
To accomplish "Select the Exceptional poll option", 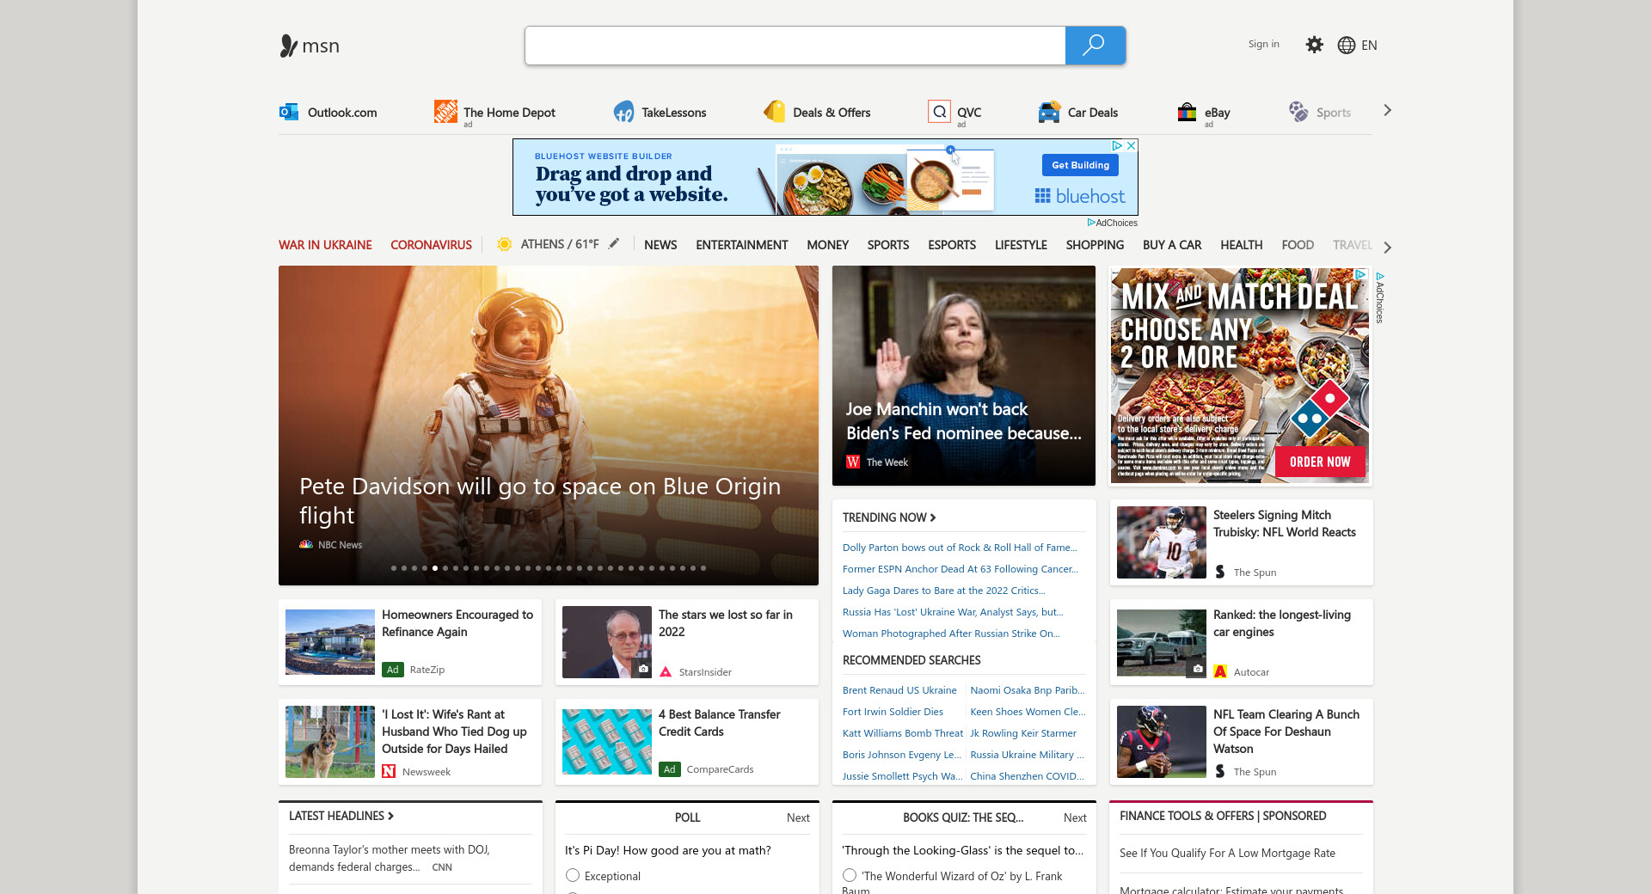I will [x=573, y=875].
